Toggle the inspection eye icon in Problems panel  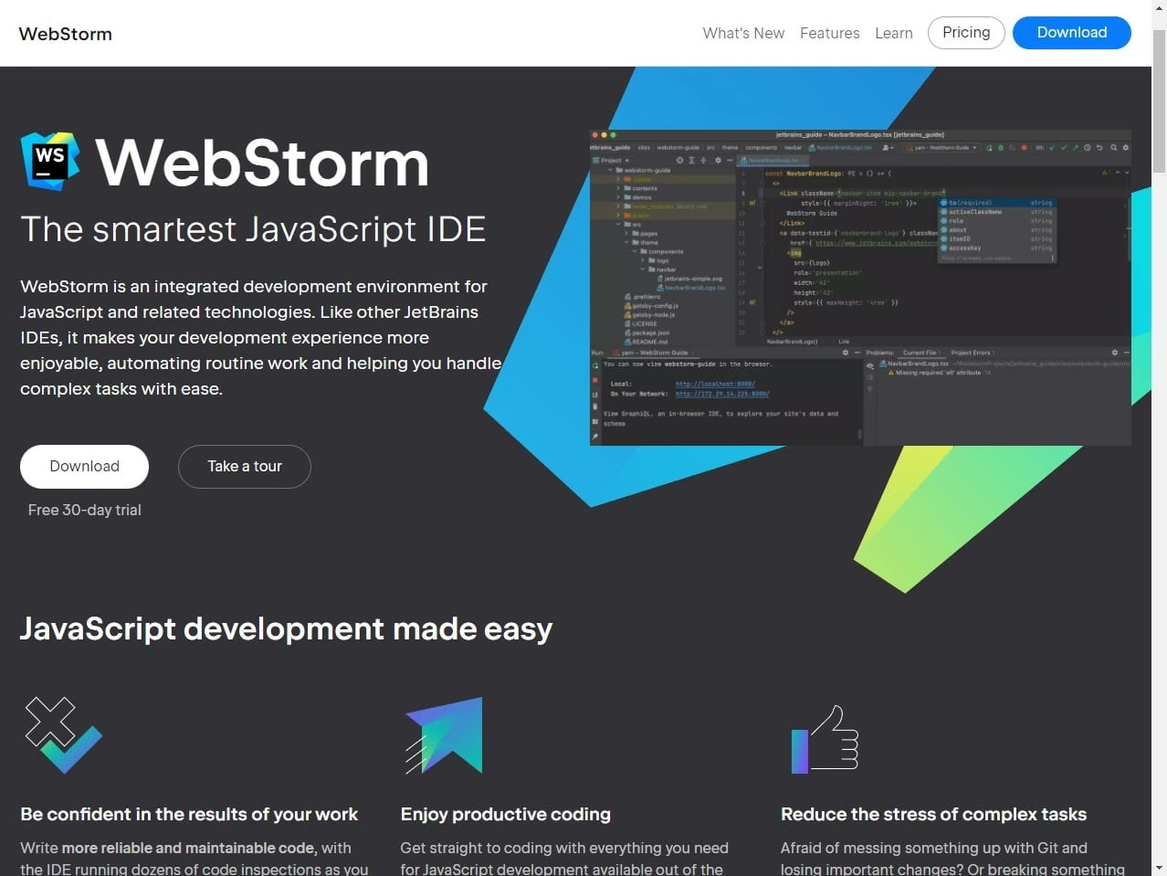pyautogui.click(x=870, y=366)
